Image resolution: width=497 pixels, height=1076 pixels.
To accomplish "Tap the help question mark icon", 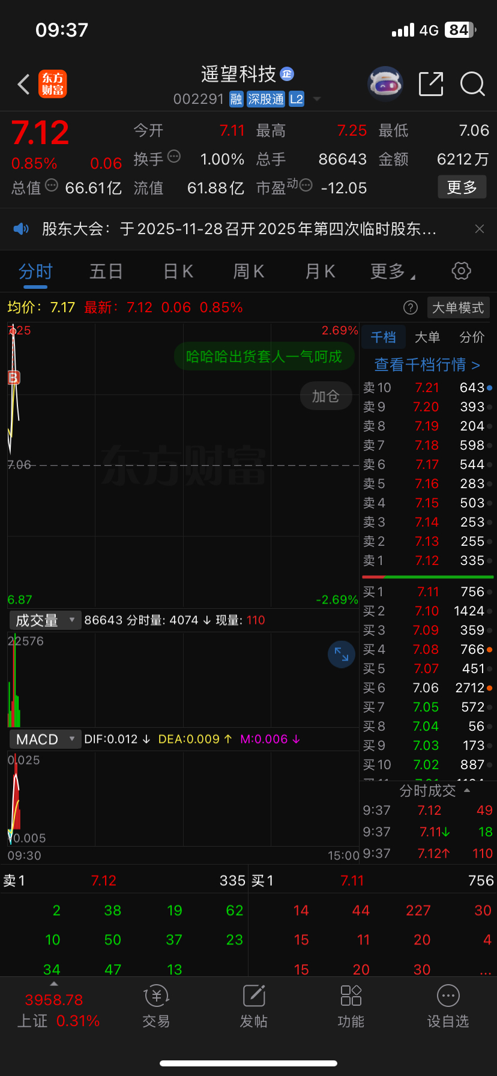I will 411,308.
